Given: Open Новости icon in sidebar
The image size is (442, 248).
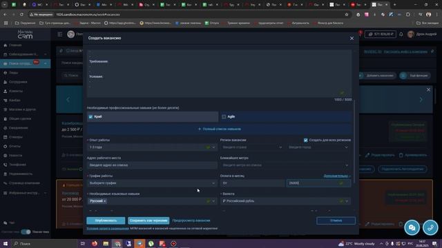Looking at the screenshot, I should pyautogui.click(x=5, y=155).
